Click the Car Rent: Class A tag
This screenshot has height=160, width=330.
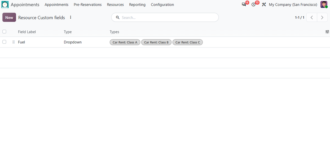[x=125, y=42]
